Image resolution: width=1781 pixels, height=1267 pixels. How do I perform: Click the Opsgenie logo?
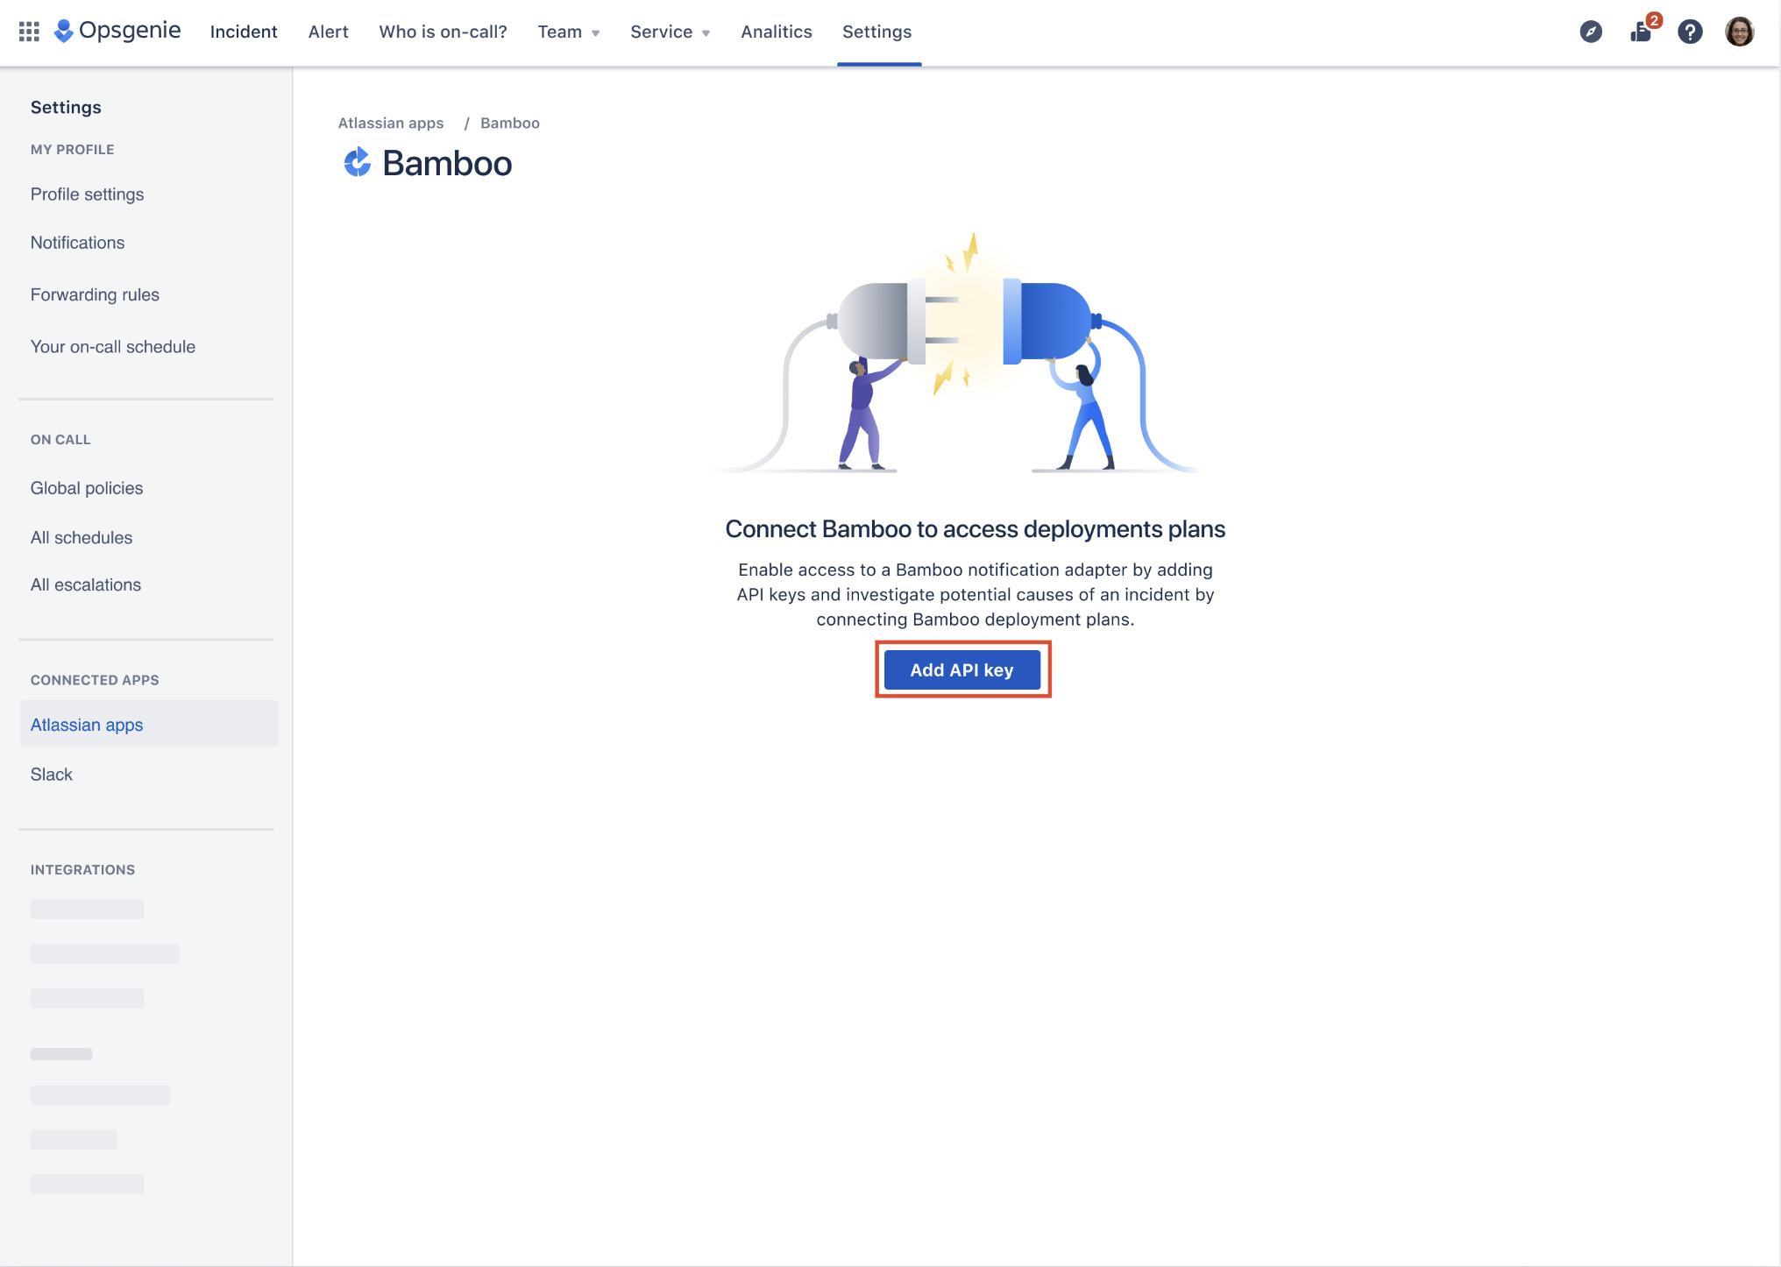click(x=117, y=31)
